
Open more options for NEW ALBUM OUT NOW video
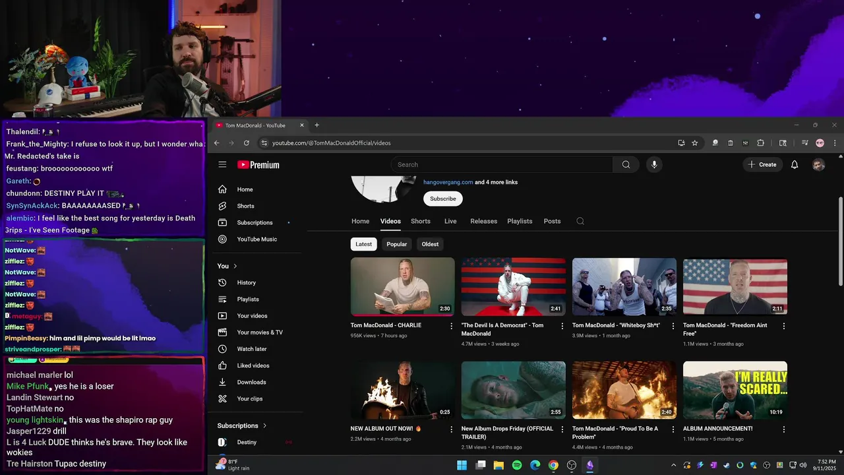(451, 429)
